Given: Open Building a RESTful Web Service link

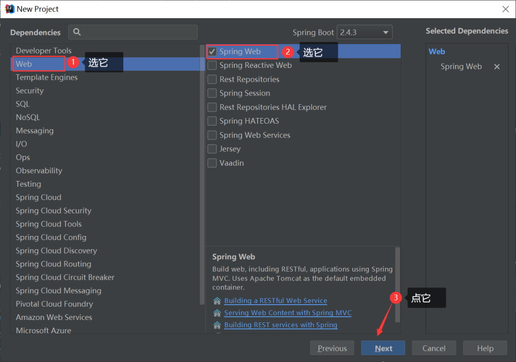Looking at the screenshot, I should (276, 301).
